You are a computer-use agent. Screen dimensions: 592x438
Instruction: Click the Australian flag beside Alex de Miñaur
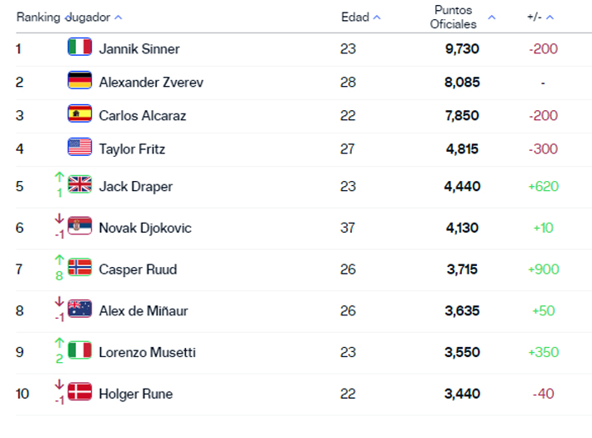click(80, 310)
